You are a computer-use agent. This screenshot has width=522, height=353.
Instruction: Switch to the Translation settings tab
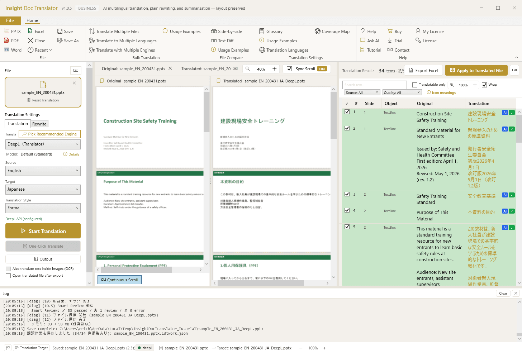tap(18, 124)
